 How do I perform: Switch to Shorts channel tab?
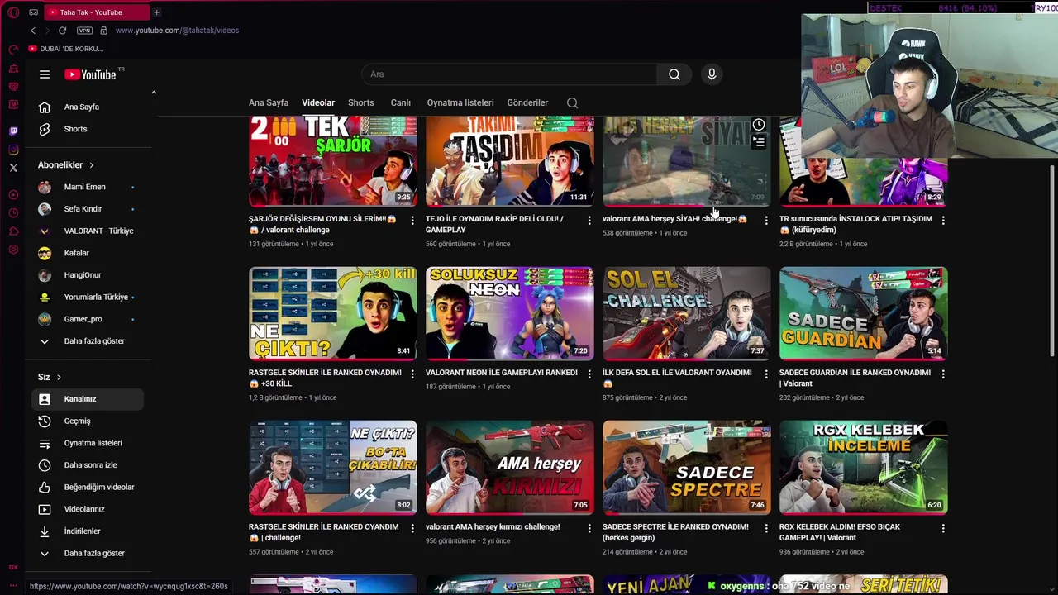[360, 102]
